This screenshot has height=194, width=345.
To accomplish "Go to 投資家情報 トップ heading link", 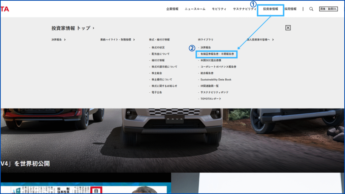I will point(73,28).
